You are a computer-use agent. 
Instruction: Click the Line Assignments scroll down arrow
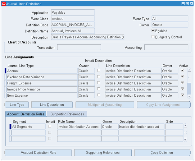[x=189, y=96]
